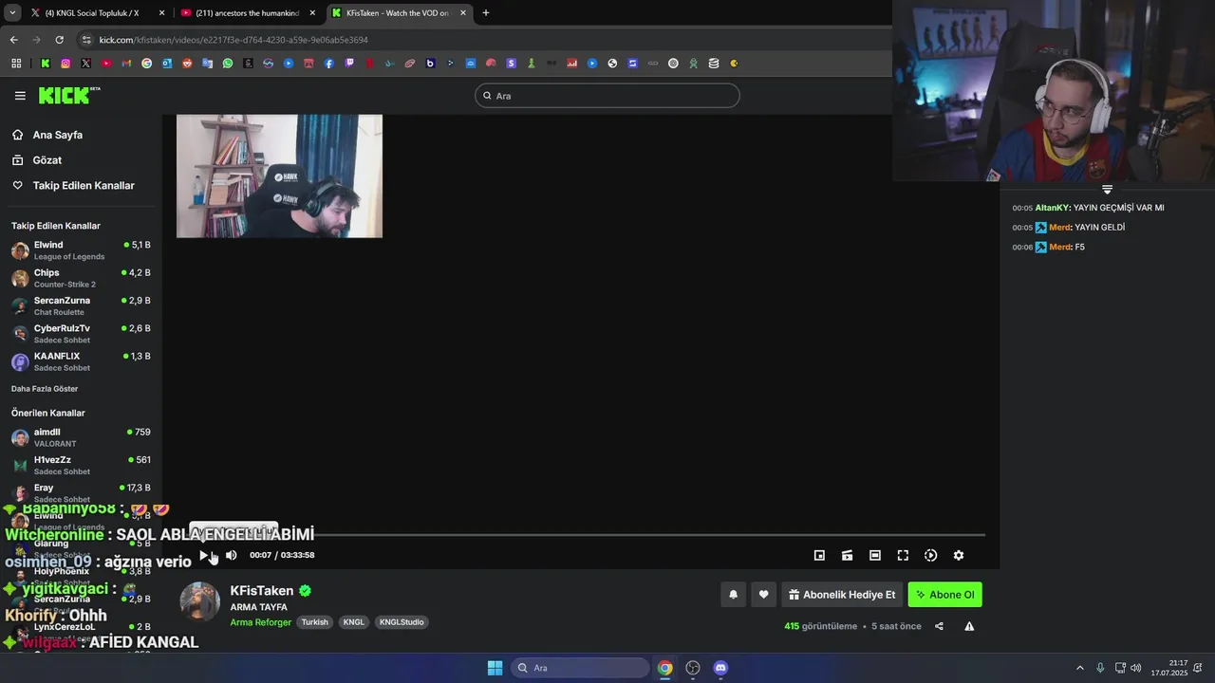This screenshot has height=683, width=1215.
Task: Toggle follow heart for KFisTaken
Action: [x=763, y=595]
